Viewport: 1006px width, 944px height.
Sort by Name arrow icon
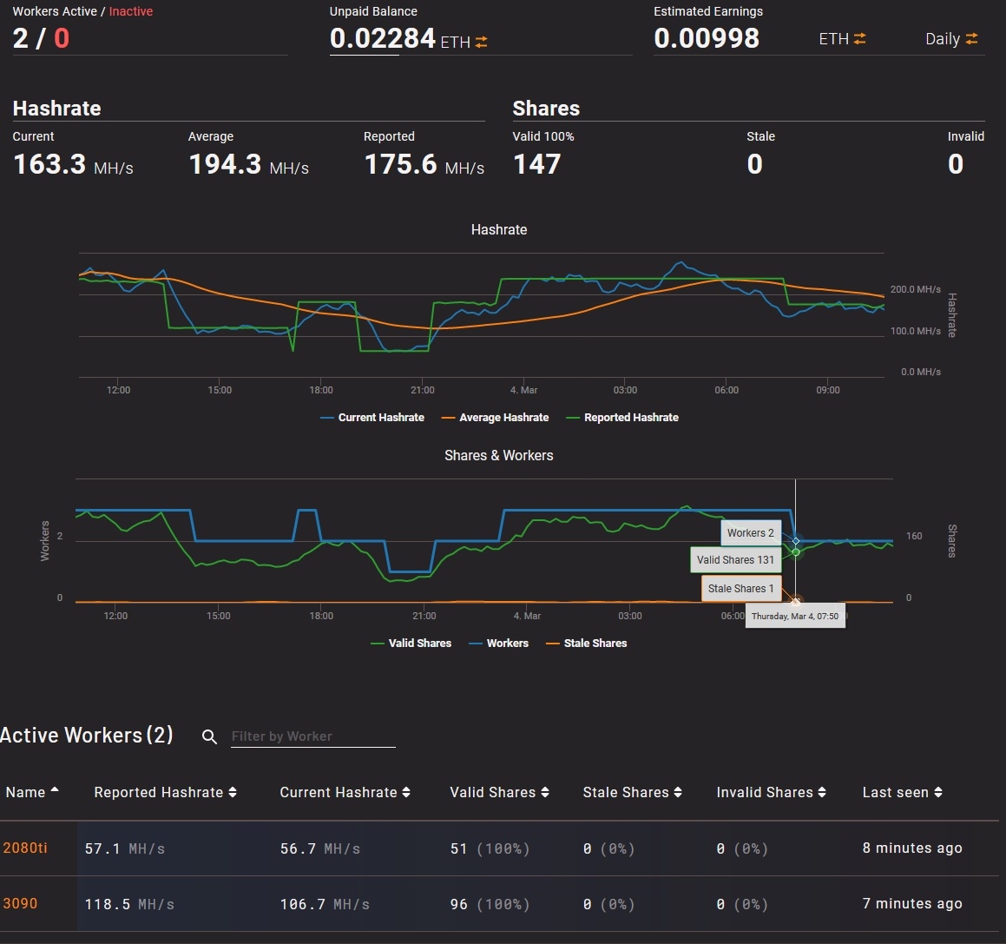55,790
